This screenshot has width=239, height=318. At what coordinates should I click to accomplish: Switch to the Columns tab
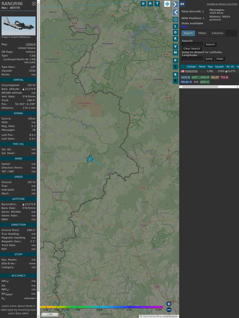click(x=217, y=33)
